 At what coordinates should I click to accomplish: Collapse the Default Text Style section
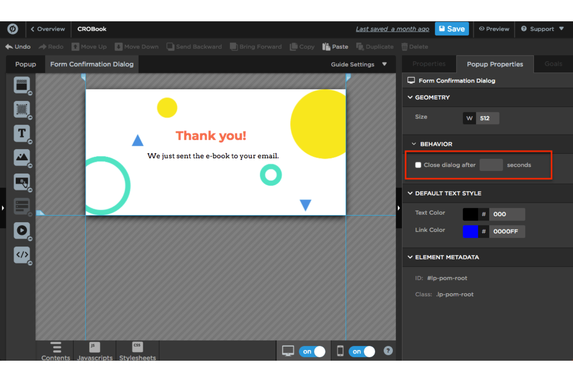tap(410, 193)
